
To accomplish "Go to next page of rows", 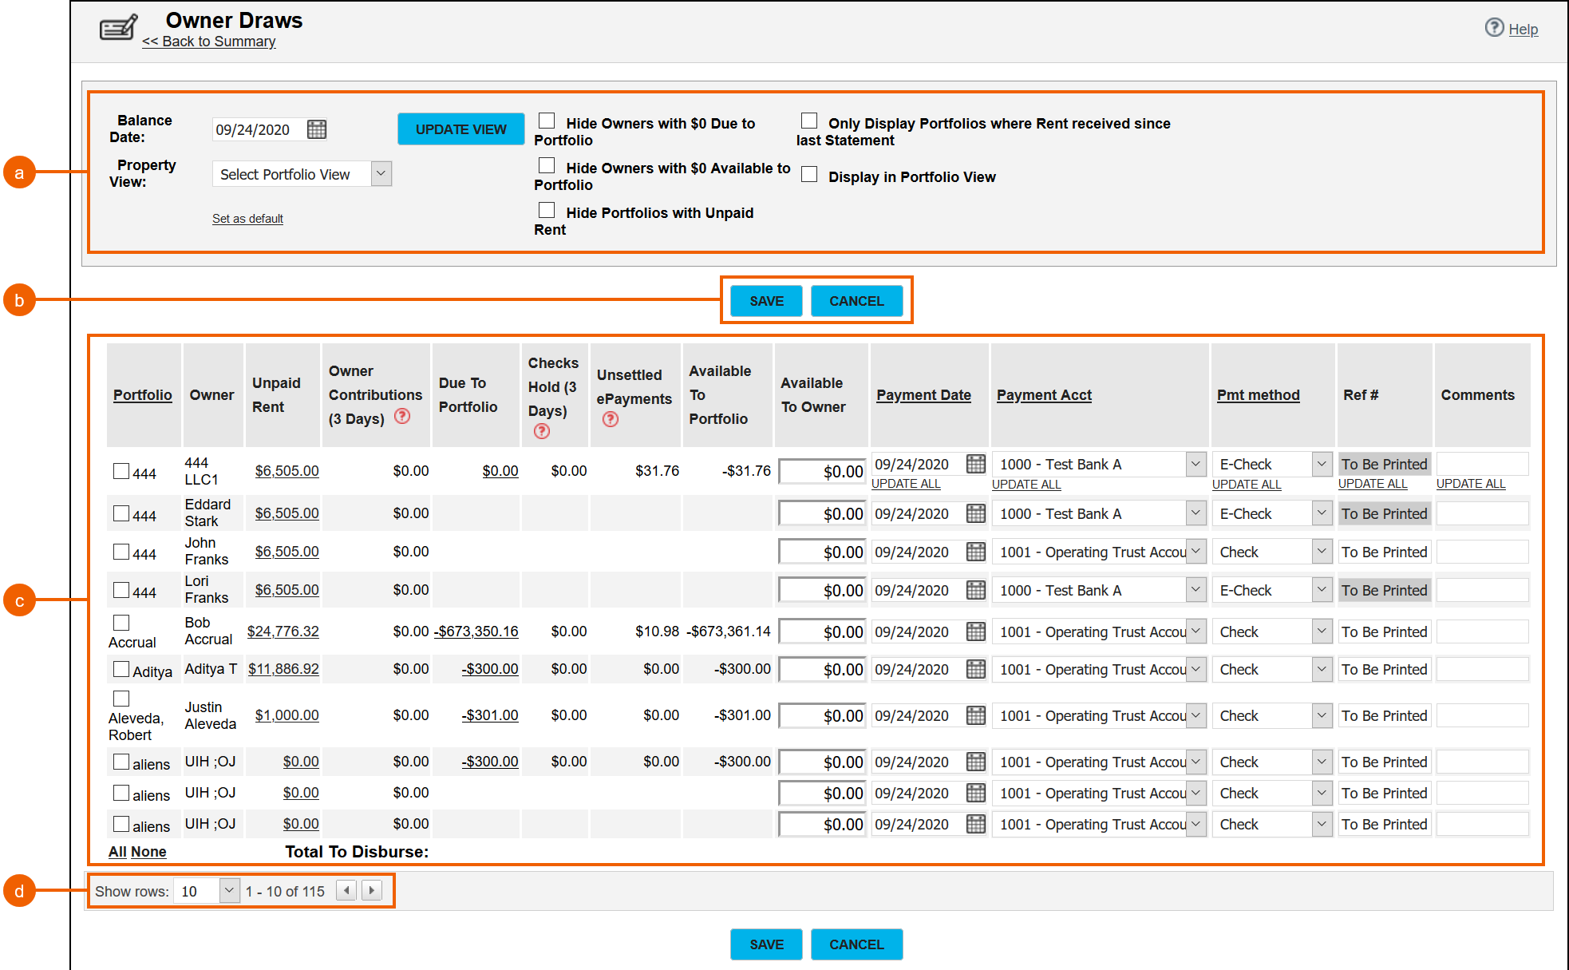I will click(x=372, y=890).
